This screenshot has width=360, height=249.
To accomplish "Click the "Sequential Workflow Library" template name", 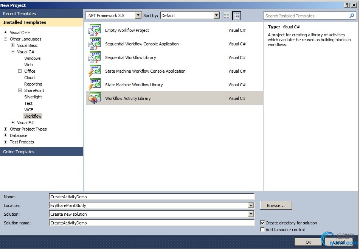I will tap(130, 58).
